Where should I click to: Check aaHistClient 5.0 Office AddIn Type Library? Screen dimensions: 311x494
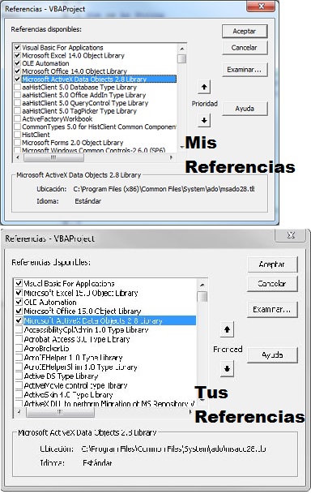(18, 95)
